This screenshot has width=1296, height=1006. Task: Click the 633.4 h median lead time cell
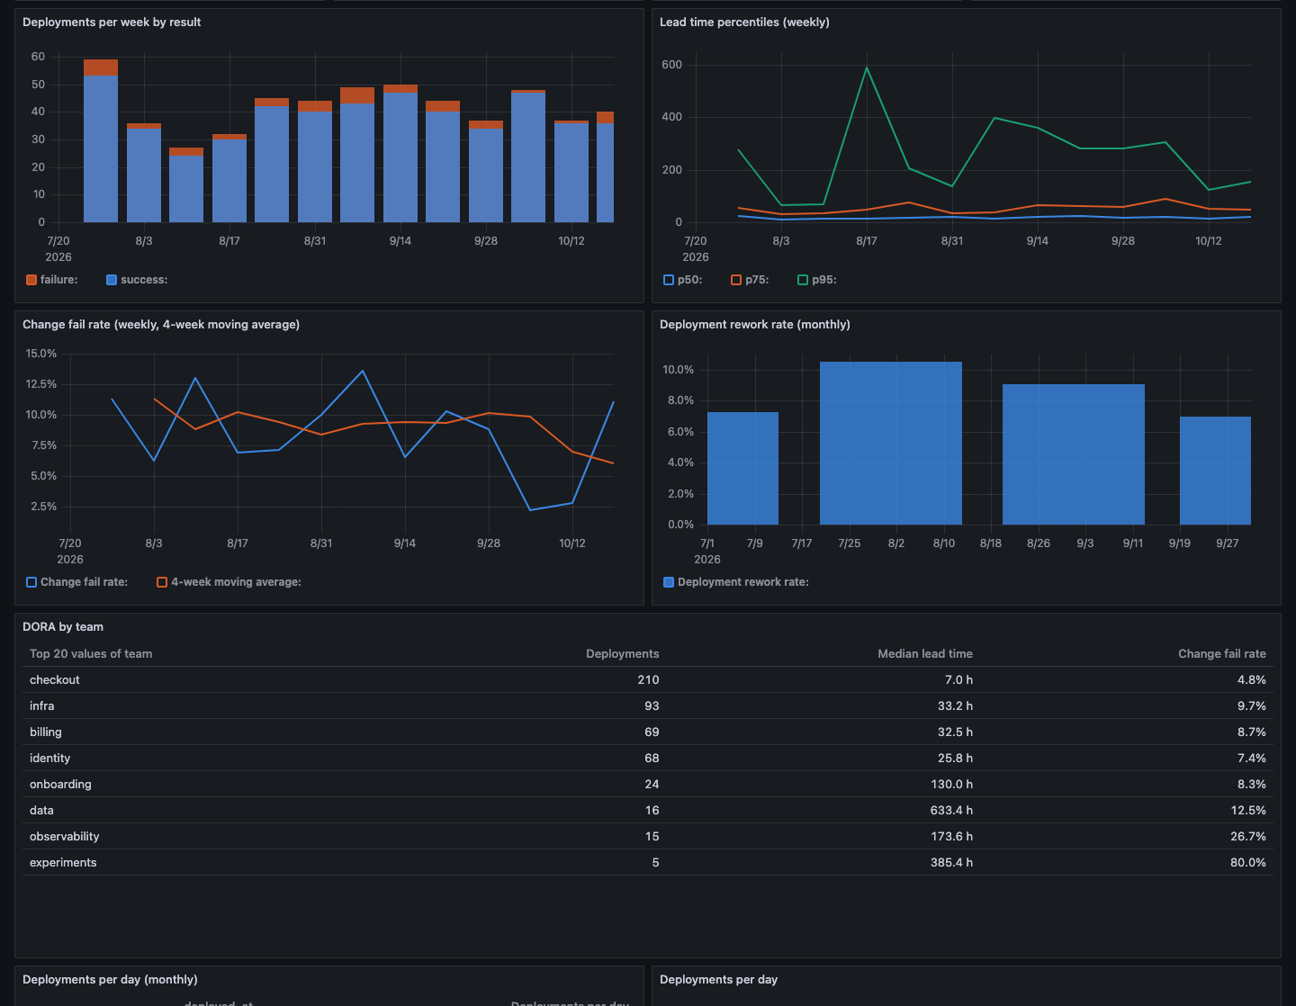pos(951,810)
